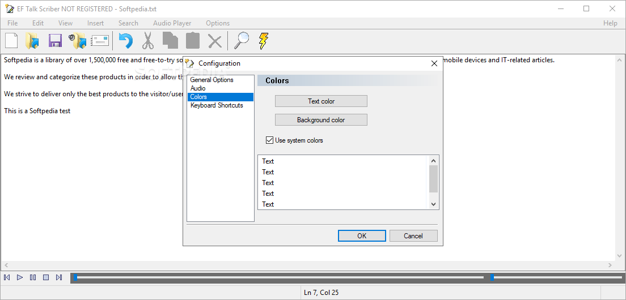
Task: Open the Audio Player menu
Action: tap(172, 23)
